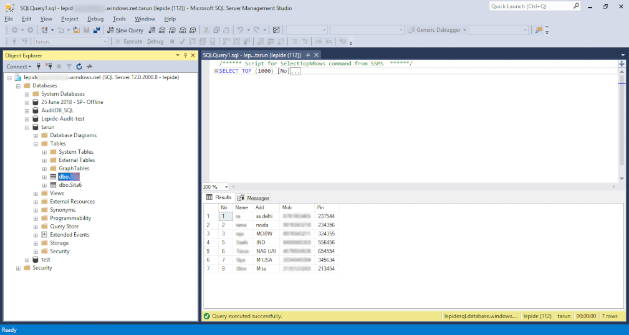Open an Analysis Services XMLA Query

point(183,30)
